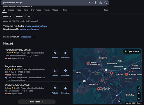
Task: Open options next to Choose area
Action: tap(34, 37)
